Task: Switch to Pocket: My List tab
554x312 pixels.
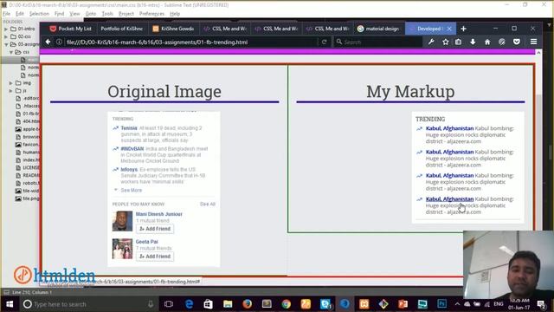Action: [x=70, y=29]
